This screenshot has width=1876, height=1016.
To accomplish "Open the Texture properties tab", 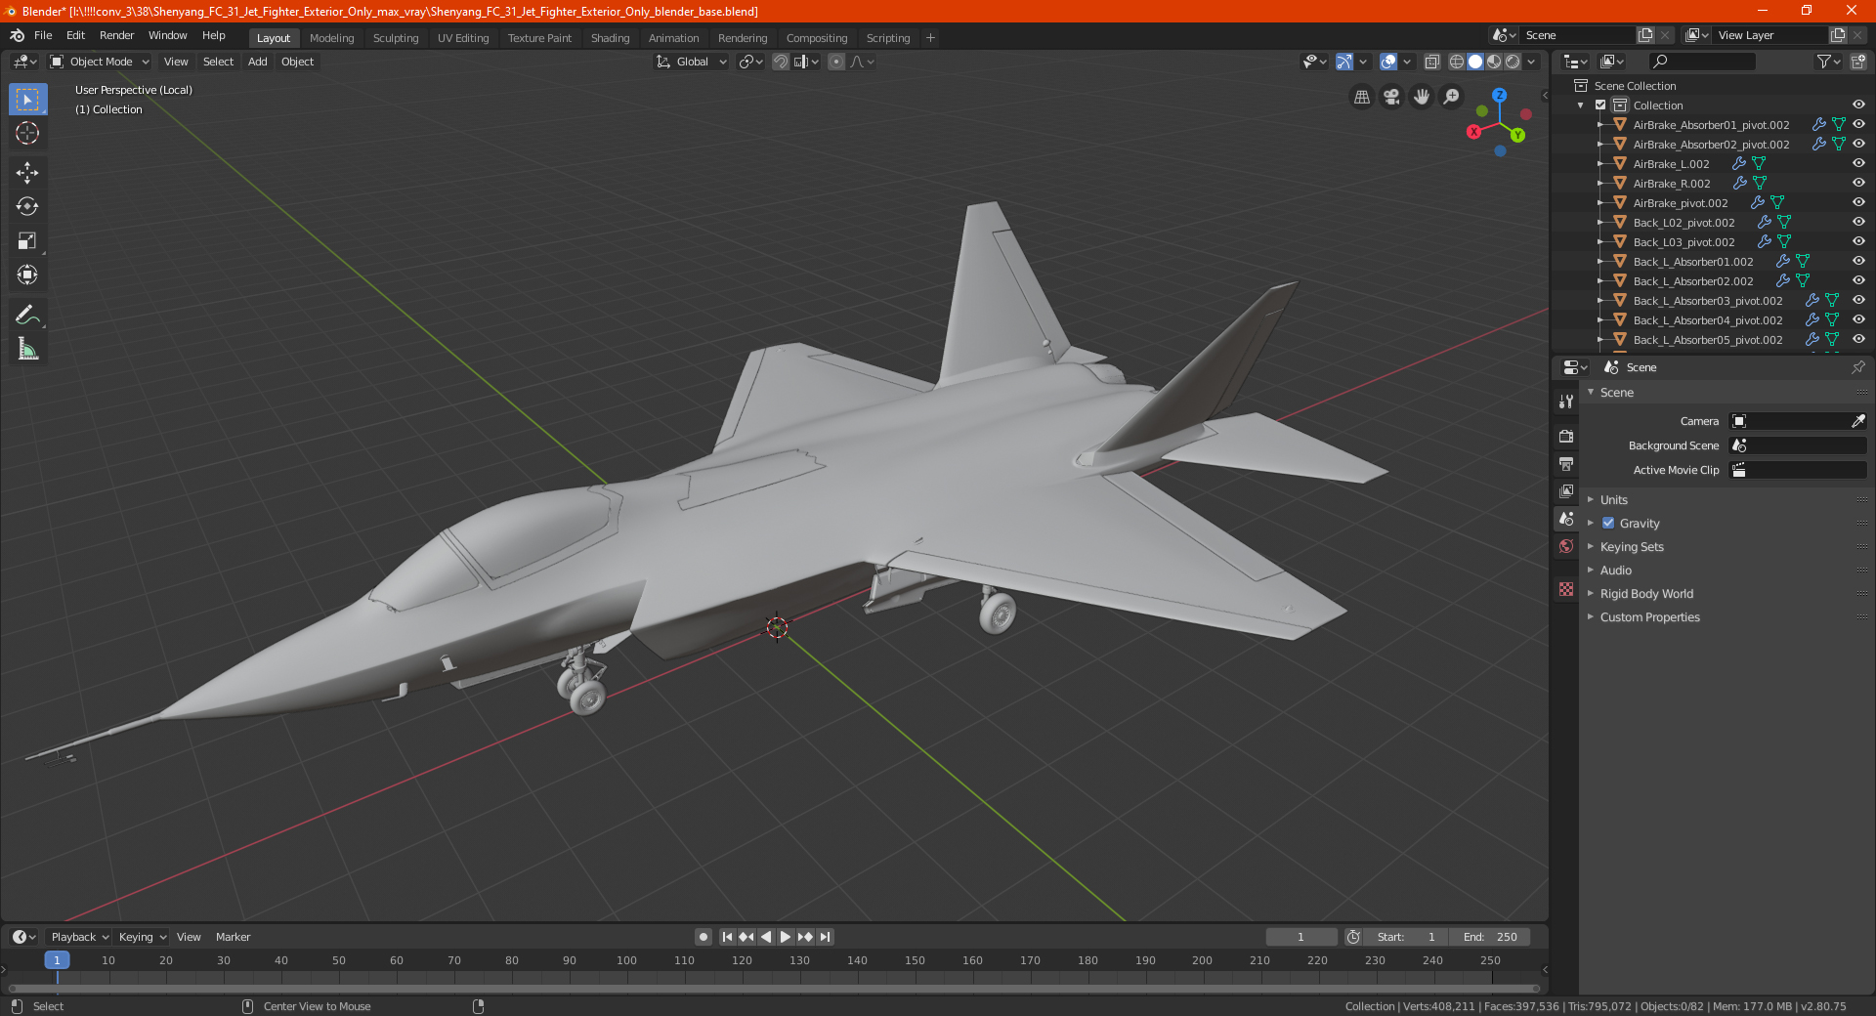I will pos(1566,589).
